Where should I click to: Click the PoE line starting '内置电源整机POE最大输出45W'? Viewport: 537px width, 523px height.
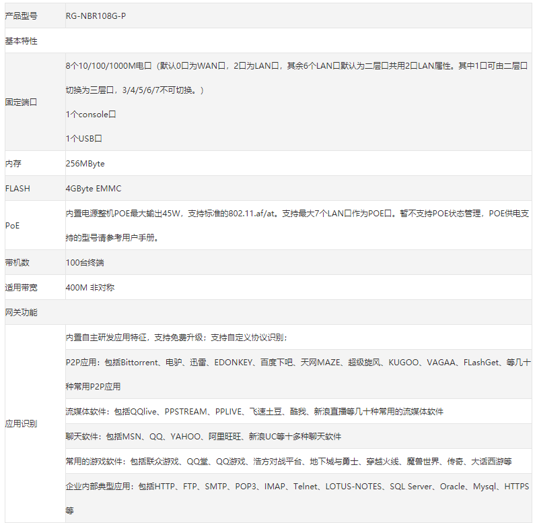pos(297,214)
